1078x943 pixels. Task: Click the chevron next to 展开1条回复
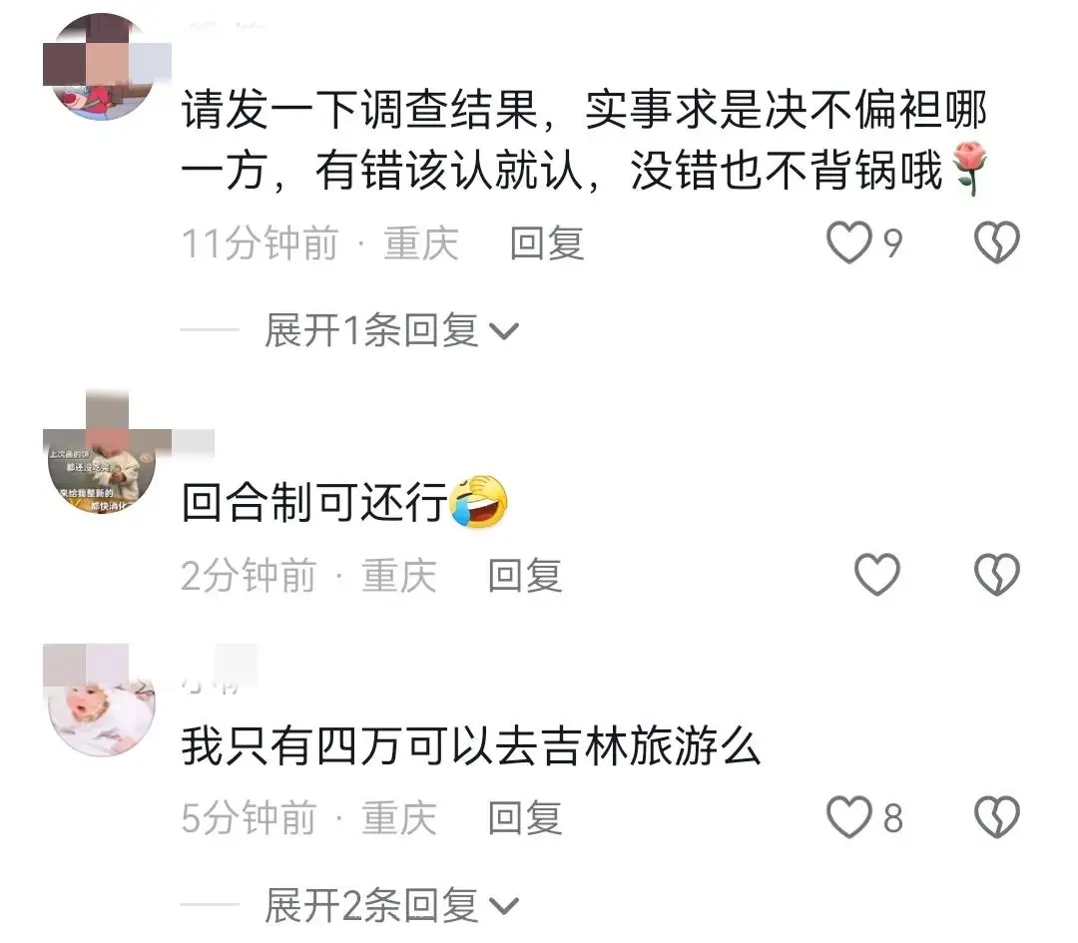[x=504, y=332]
